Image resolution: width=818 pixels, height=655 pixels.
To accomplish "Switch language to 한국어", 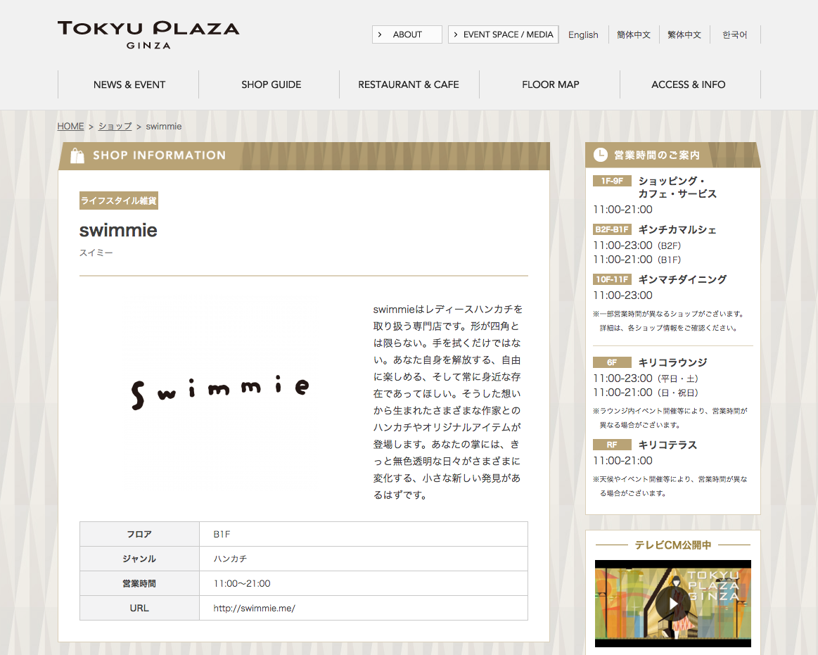I will pyautogui.click(x=735, y=34).
